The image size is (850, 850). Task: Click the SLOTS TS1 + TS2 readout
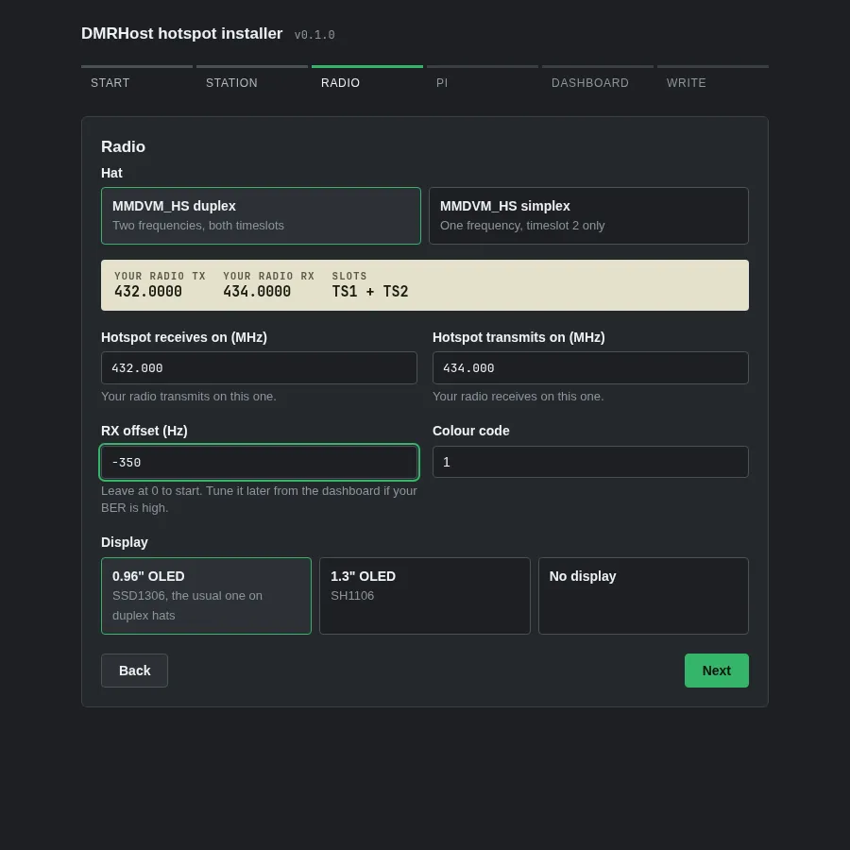370,285
